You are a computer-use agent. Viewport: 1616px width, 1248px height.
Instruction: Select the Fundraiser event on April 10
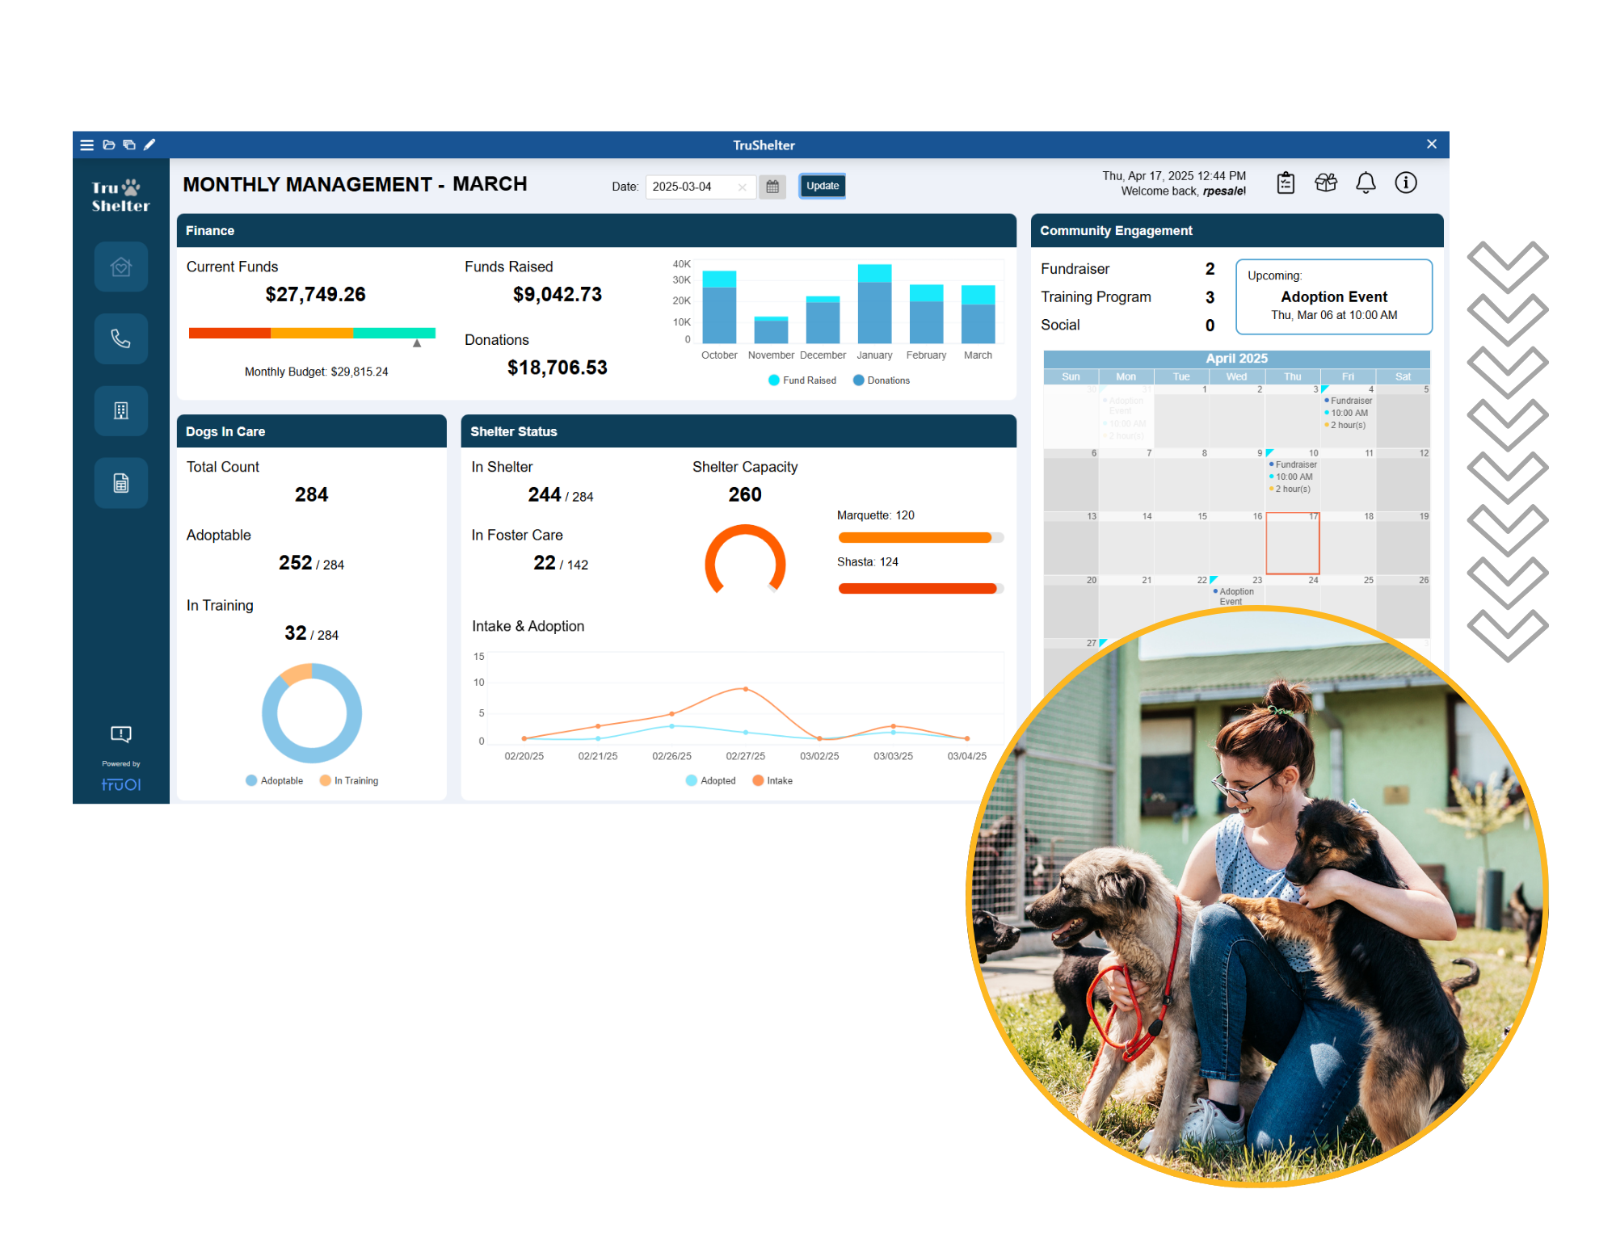(1293, 477)
